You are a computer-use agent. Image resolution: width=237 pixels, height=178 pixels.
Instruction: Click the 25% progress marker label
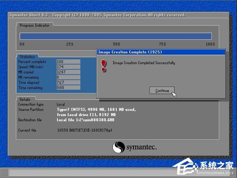point(70,44)
